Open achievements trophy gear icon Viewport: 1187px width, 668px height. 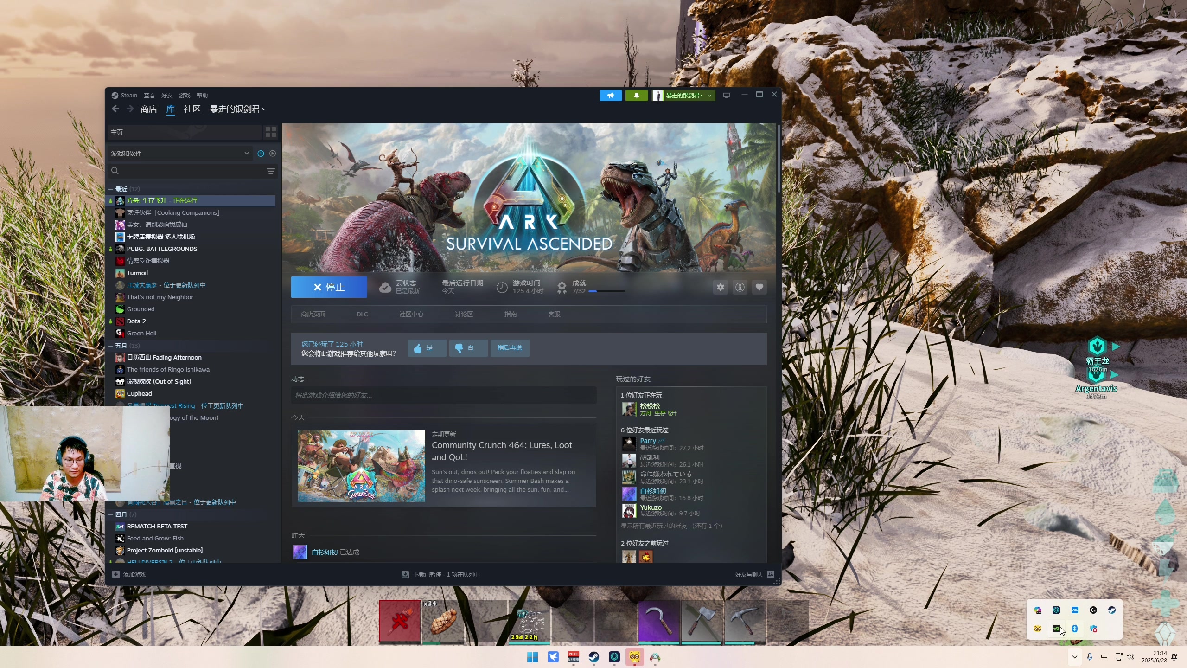[x=562, y=288]
